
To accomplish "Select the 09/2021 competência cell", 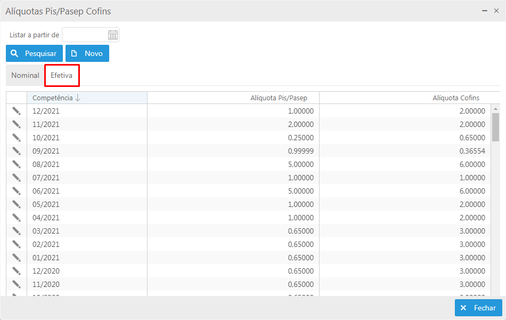I will pos(87,151).
